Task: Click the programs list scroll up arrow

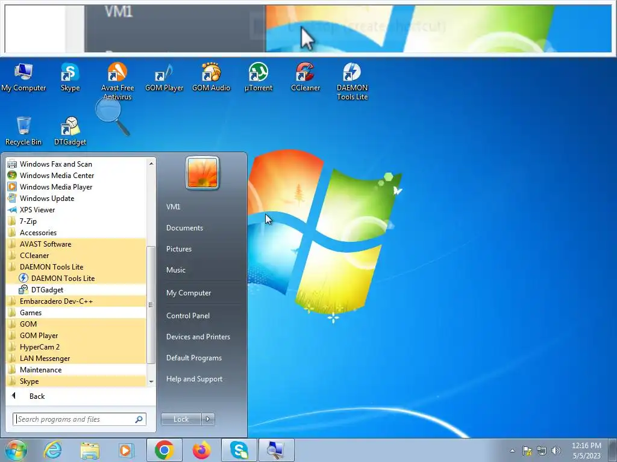Action: pyautogui.click(x=151, y=164)
